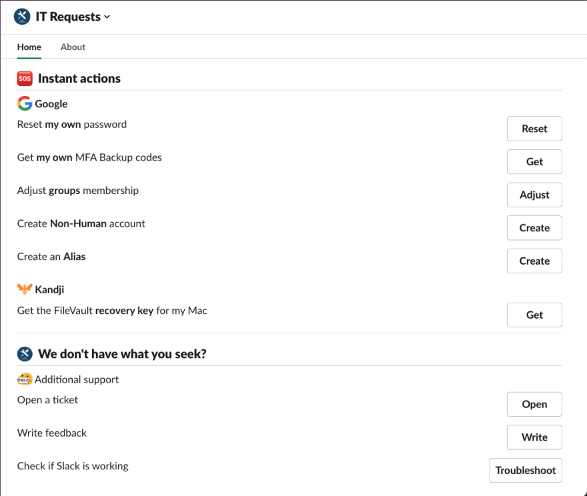Click the Write feedback button
The width and height of the screenshot is (587, 496).
point(534,437)
